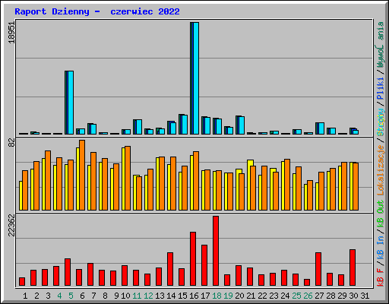The width and height of the screenshot is (389, 304).
Task: Click day label 31 on the x-axis
Action: pyautogui.click(x=365, y=296)
